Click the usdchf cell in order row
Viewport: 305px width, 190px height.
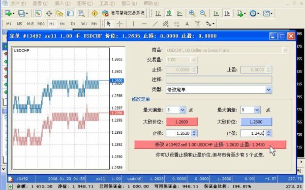pyautogui.click(x=134, y=179)
